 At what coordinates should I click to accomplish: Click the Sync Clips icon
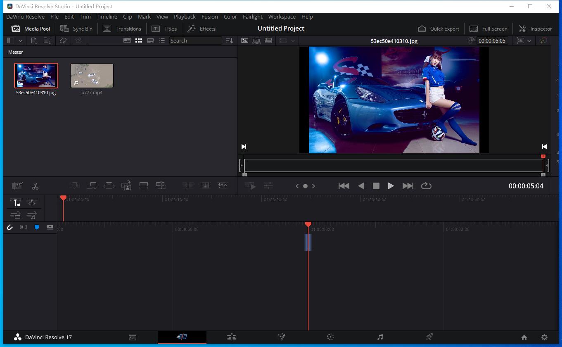coord(63,40)
